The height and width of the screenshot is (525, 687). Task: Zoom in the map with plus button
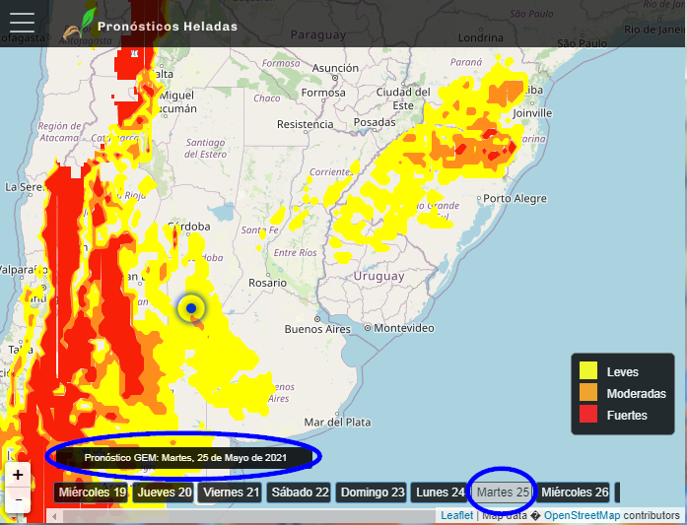click(18, 475)
